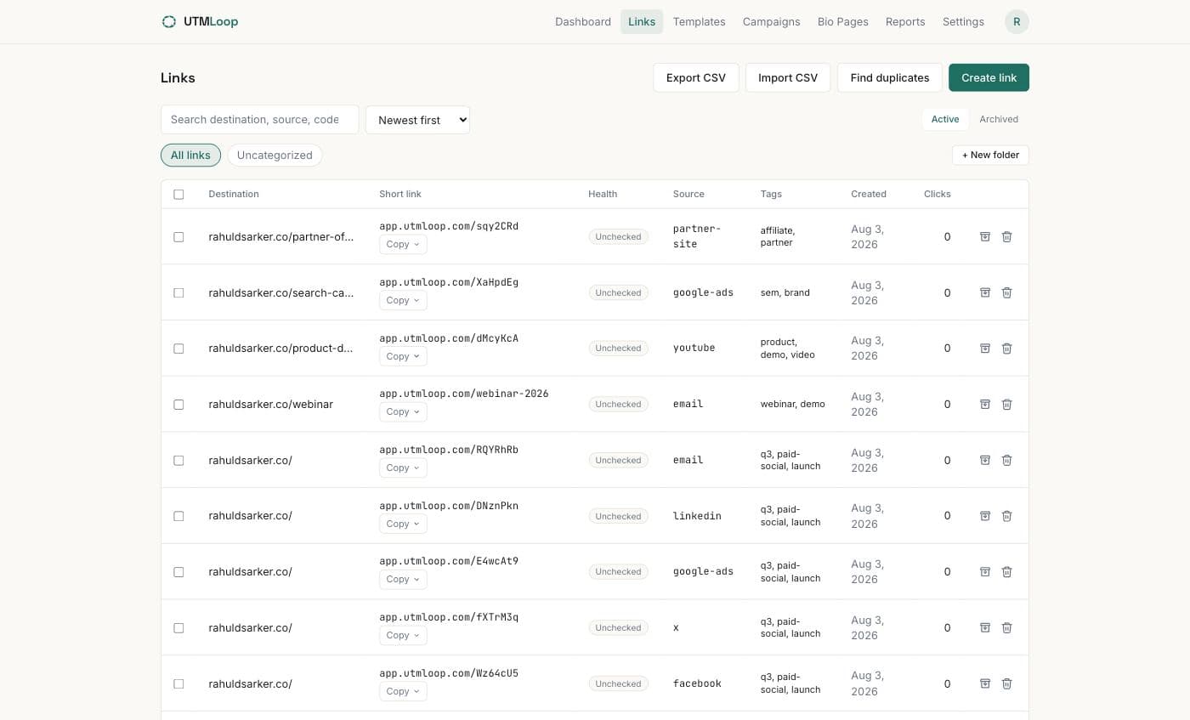
Task: Open Copy dropdown for fXTrM3q link
Action: [403, 635]
